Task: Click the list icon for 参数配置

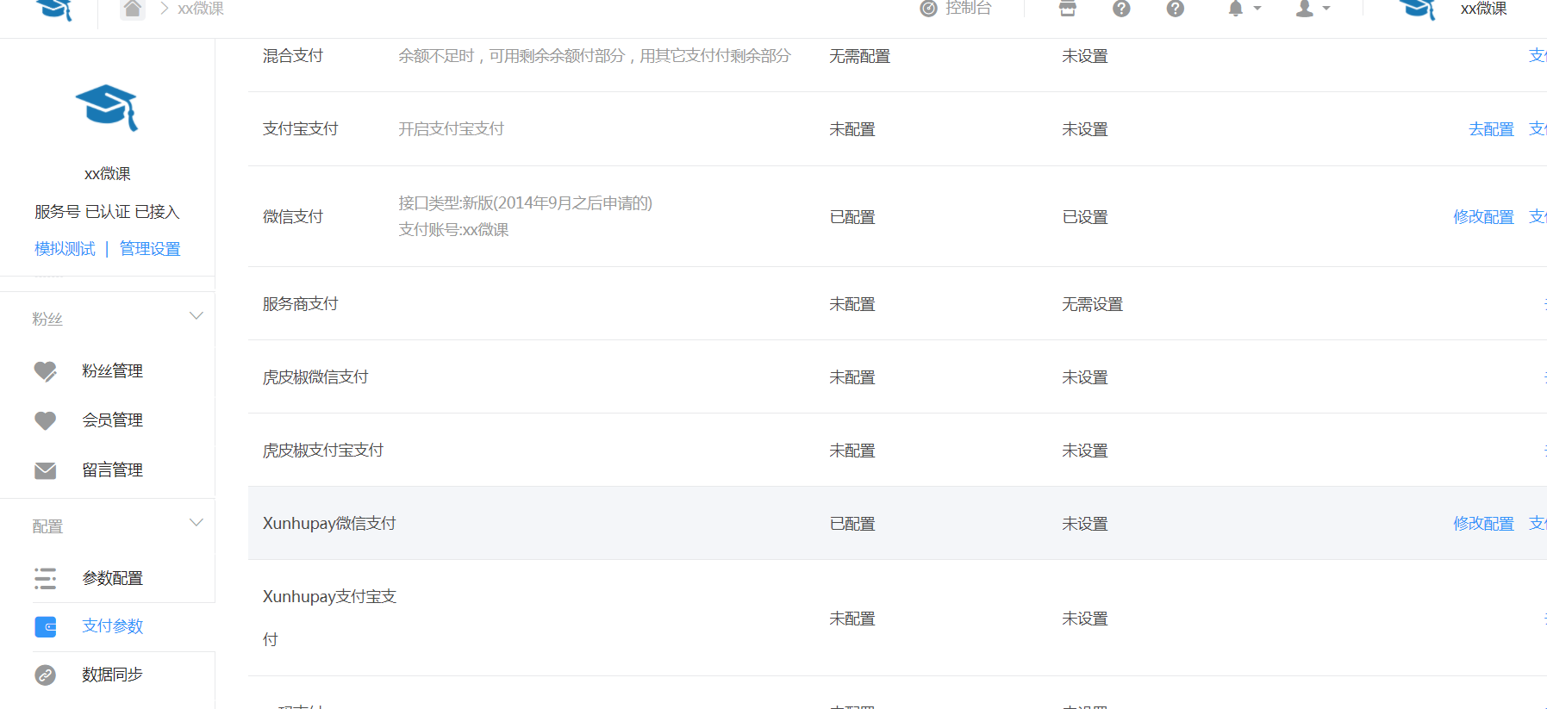Action: pyautogui.click(x=46, y=578)
